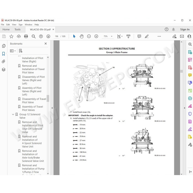Open bookmark 4-Spool Solenoid Valve Unit
Image resolution: width=193 pixels, height=193 pixels.
[x=32, y=141]
